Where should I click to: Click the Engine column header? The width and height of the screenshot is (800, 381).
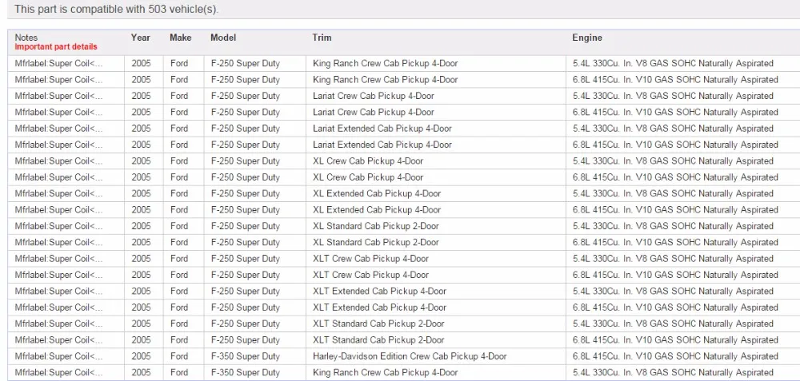587,38
